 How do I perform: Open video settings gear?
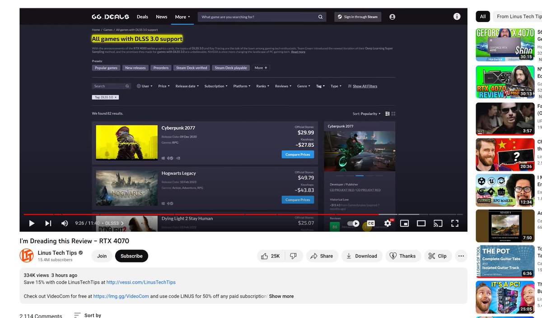point(388,223)
